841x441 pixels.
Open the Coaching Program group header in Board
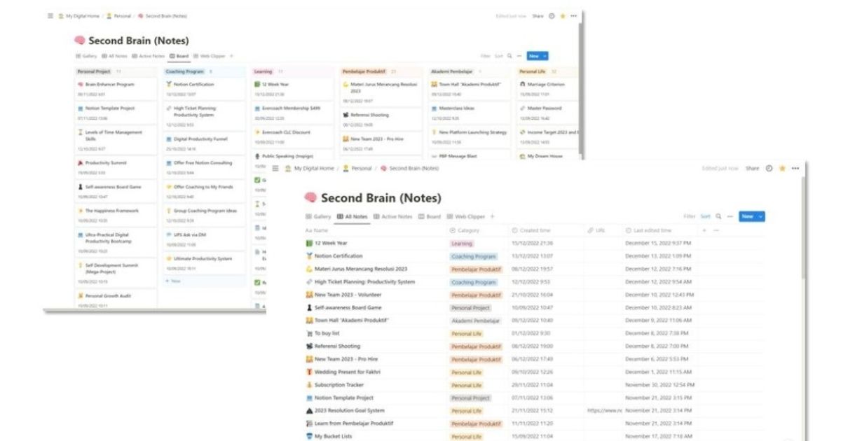coord(184,71)
